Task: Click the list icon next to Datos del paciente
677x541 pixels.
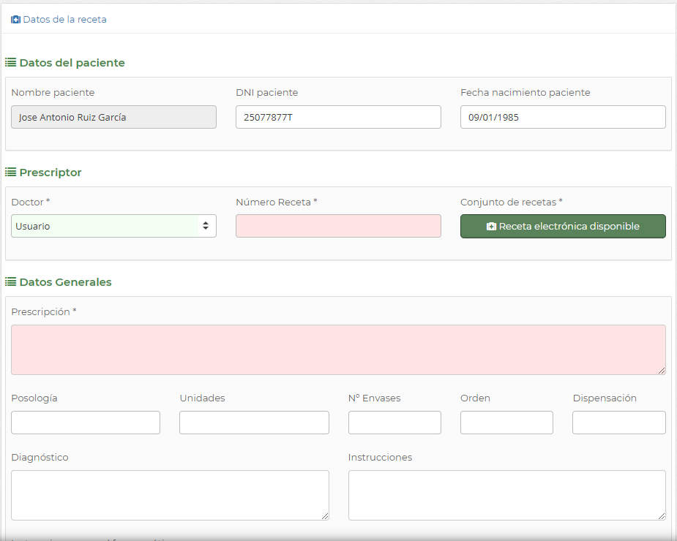Action: tap(11, 63)
